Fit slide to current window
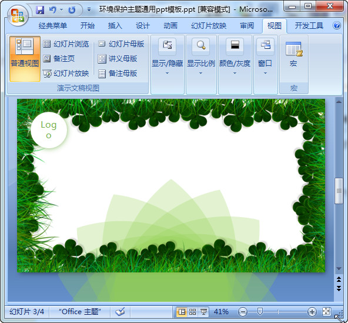Screen dimensions: 348x323 [x=326, y=312]
